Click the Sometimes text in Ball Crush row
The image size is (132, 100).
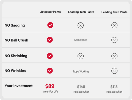pyautogui.click(x=81, y=40)
